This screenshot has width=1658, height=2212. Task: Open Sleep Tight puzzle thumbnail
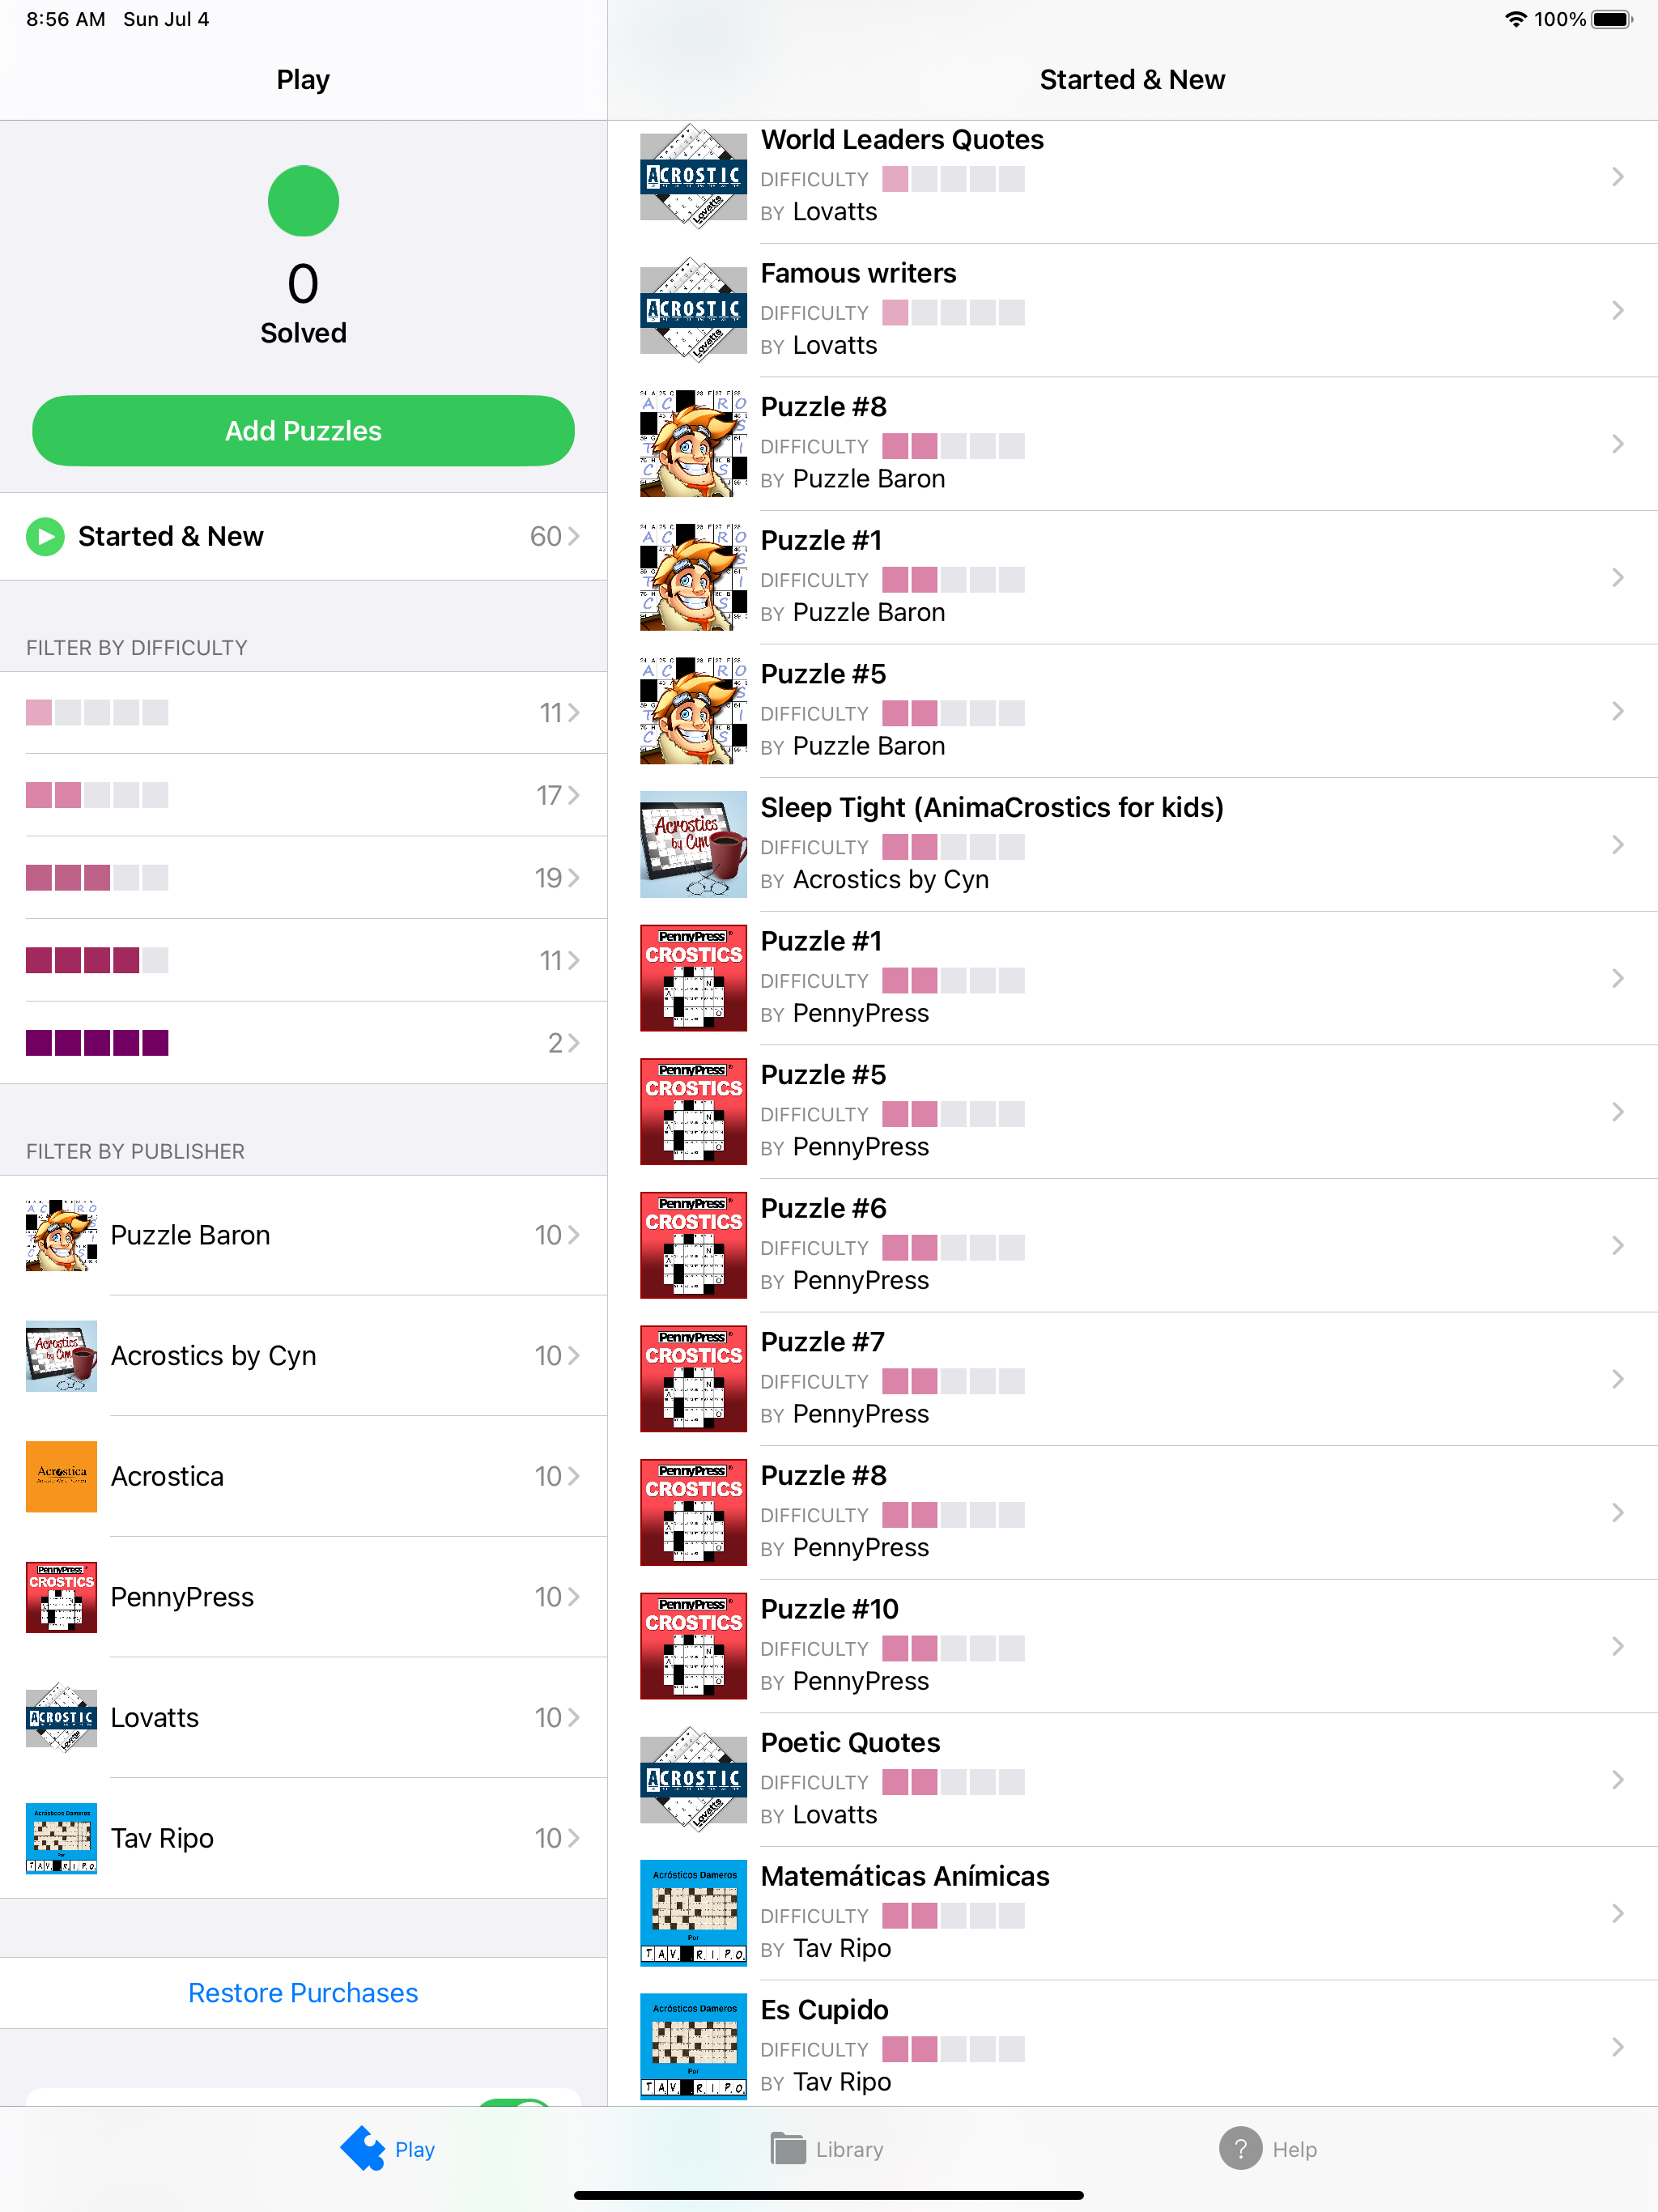[x=693, y=844]
